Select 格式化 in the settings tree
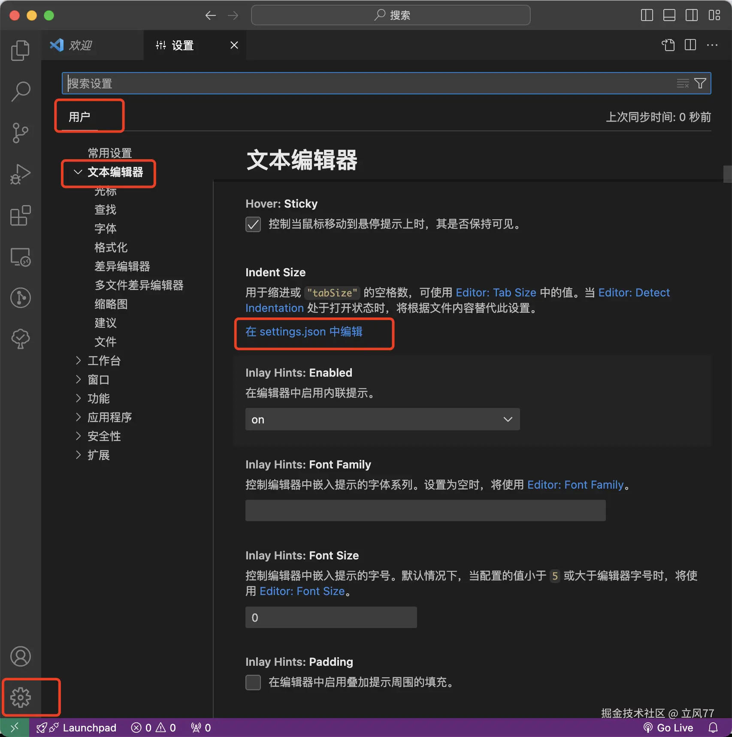The height and width of the screenshot is (737, 732). [111, 247]
